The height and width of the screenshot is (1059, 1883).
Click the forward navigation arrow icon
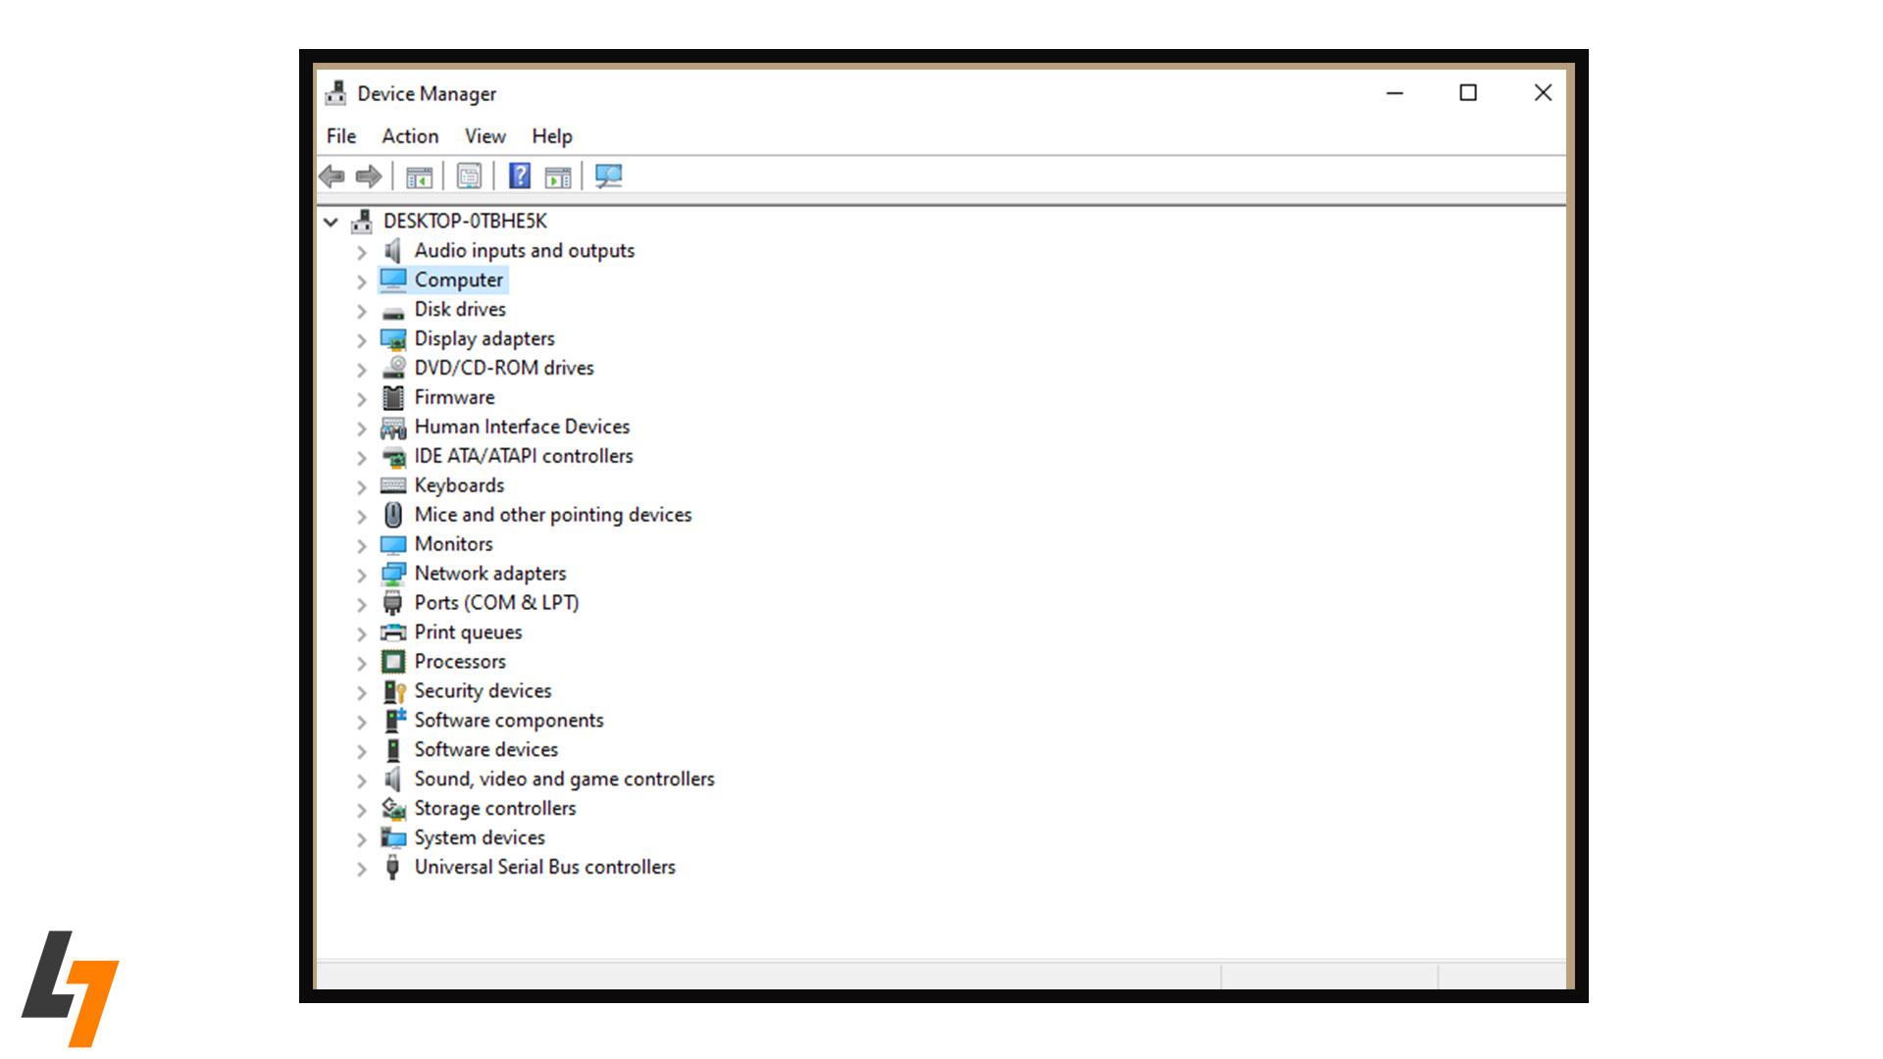click(369, 176)
